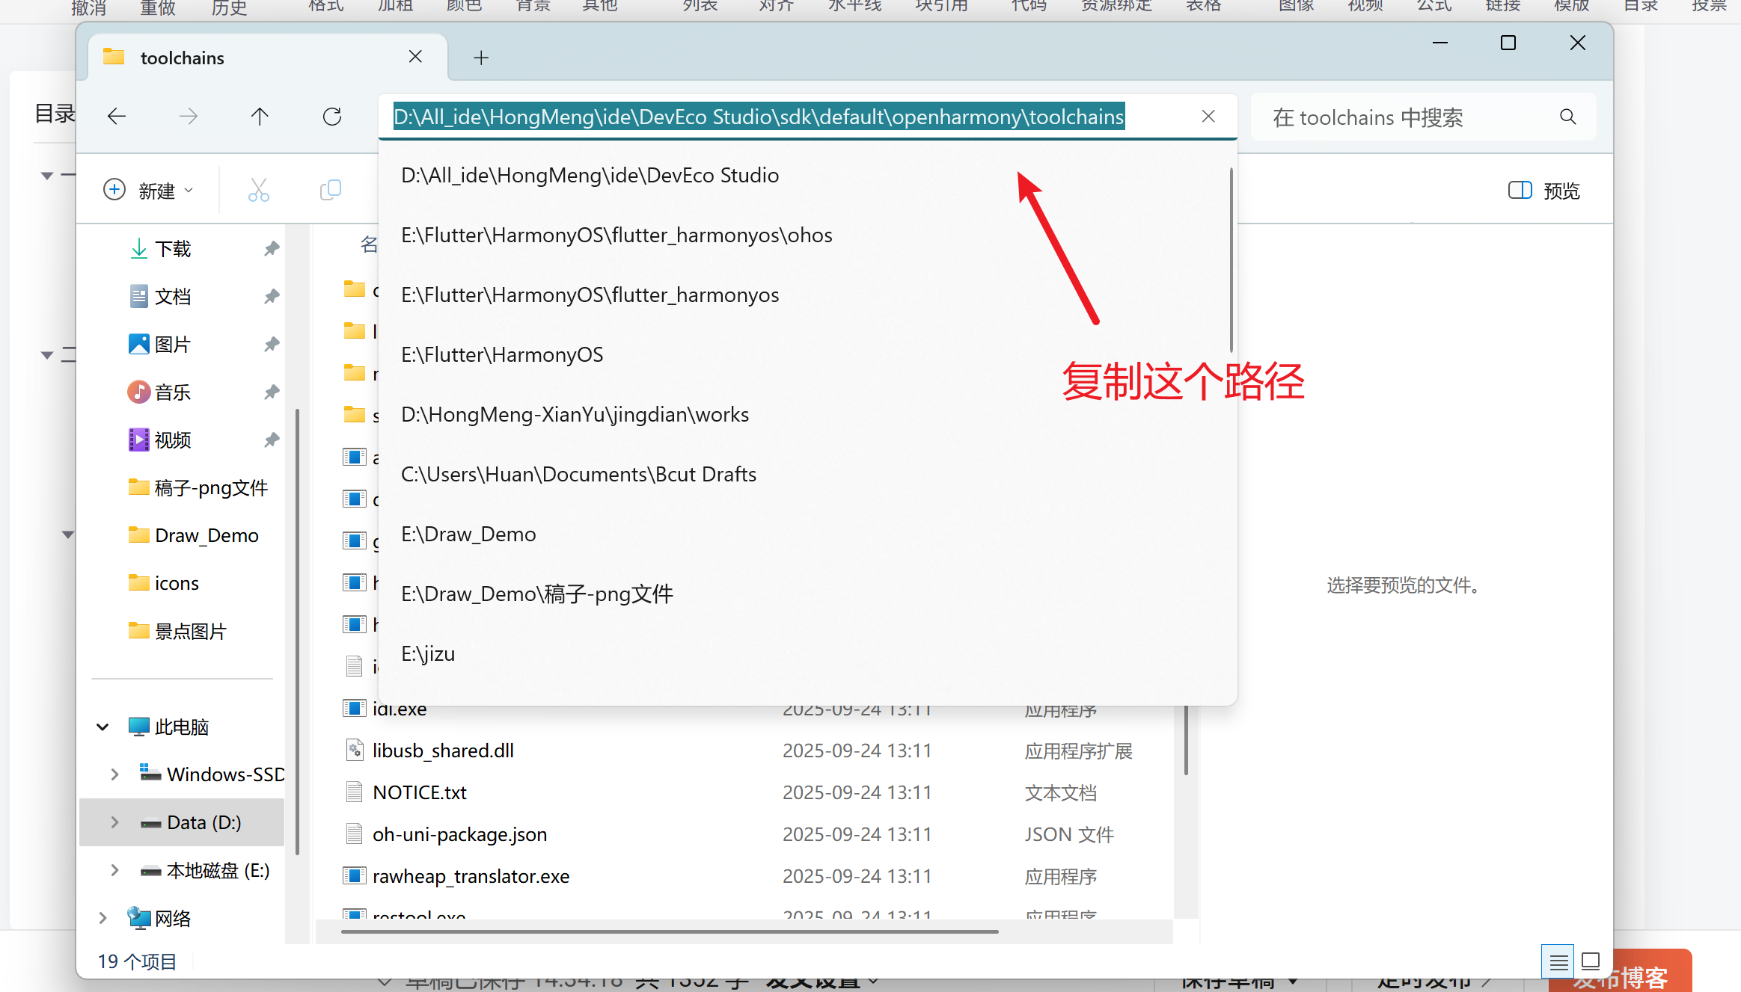Screen dimensions: 1741x992
Task: Click the Copy icon in the toolbar
Action: [330, 191]
